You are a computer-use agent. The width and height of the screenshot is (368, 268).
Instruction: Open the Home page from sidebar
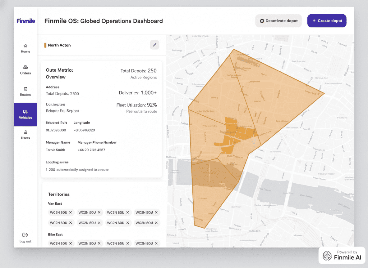25,48
